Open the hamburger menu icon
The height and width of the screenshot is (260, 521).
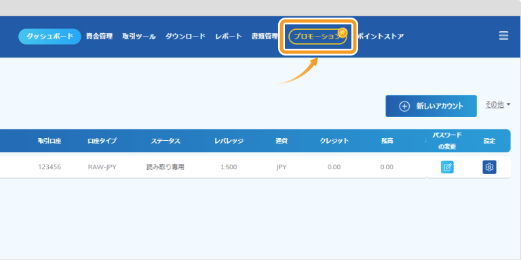tap(503, 36)
